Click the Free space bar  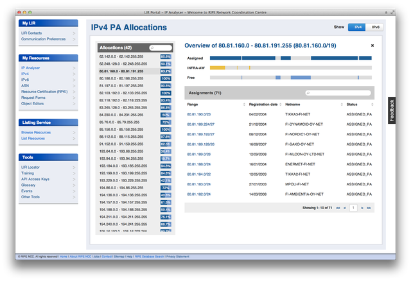(291, 78)
